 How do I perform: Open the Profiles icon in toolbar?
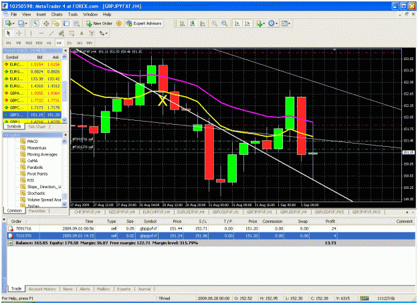tap(22, 23)
